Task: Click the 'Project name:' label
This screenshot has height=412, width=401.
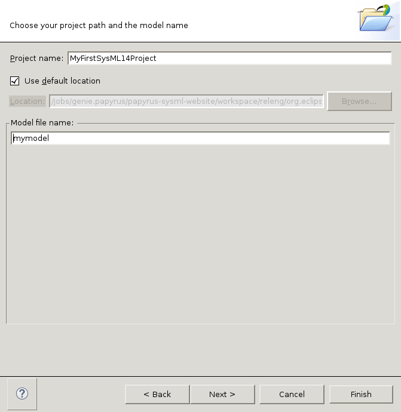Action: 37,59
